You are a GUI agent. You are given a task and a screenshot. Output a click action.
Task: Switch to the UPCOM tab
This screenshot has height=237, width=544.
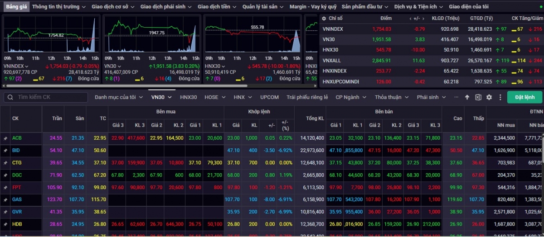click(269, 97)
